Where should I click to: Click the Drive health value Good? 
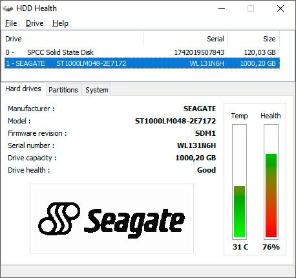[206, 170]
